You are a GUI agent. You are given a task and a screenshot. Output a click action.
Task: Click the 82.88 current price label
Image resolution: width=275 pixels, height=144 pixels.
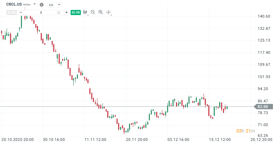(263, 107)
